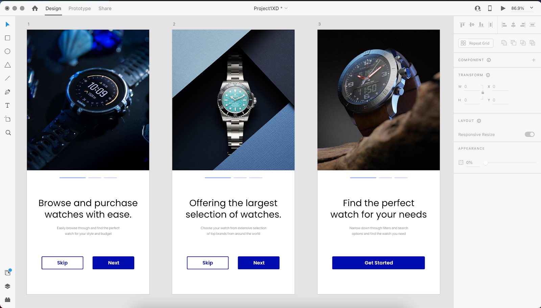Toggle the width-height lock icon

click(483, 92)
